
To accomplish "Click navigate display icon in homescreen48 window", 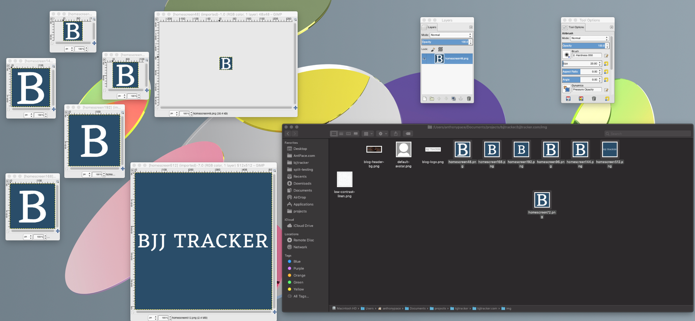I will click(x=295, y=108).
